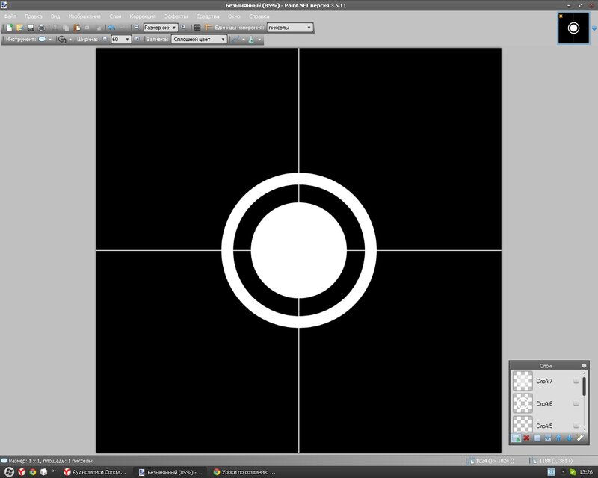Screen dimensions: 598x478
Task: Click the Save (floppy disk) icon
Action: point(31,28)
